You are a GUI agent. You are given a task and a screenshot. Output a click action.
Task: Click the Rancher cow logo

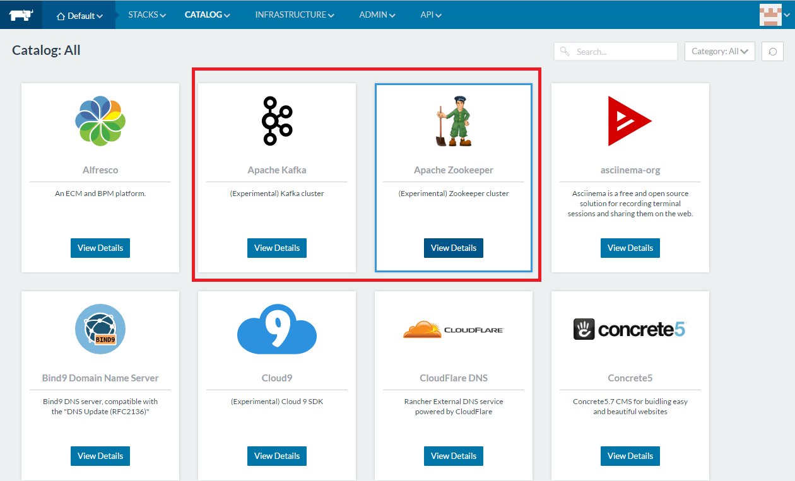[x=21, y=15]
